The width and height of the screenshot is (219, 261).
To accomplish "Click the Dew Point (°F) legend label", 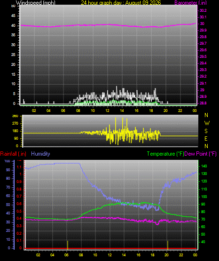I will click(200, 154).
